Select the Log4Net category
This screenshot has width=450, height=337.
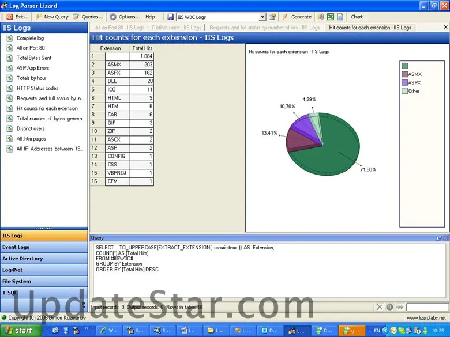[x=44, y=270]
